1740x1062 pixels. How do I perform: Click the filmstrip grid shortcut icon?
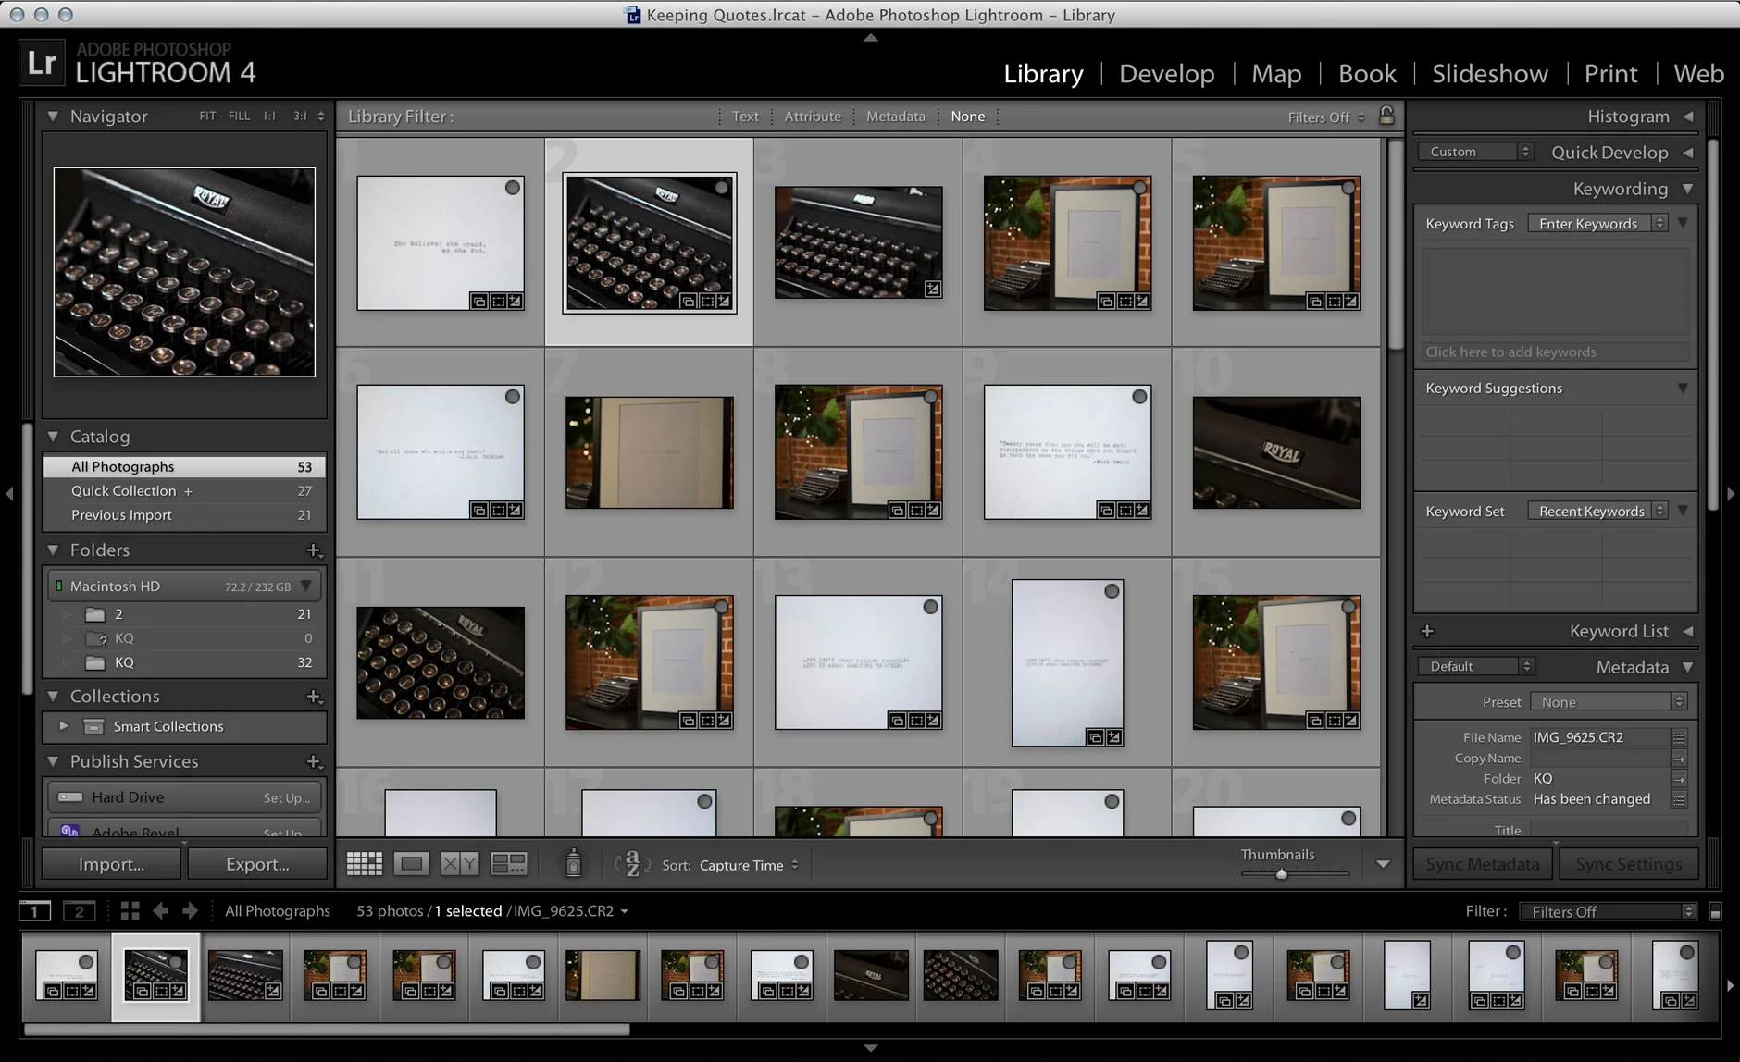coord(130,911)
